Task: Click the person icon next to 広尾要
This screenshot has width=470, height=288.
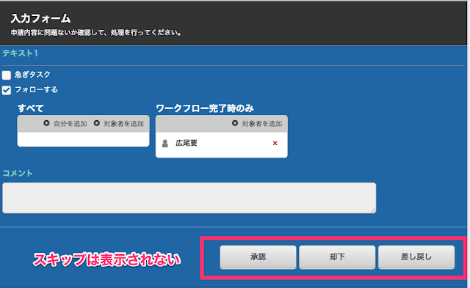Action: [164, 144]
